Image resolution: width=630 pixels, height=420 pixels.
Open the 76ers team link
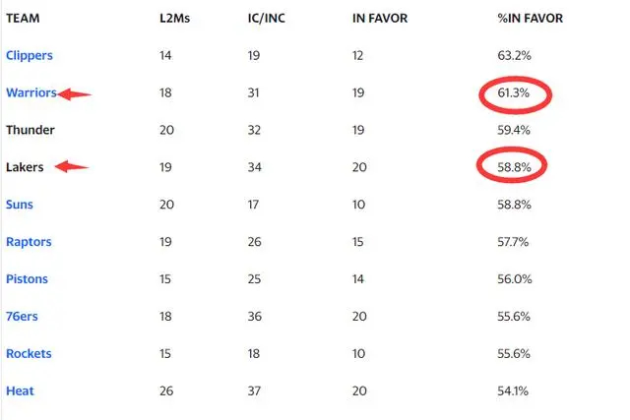pos(22,317)
